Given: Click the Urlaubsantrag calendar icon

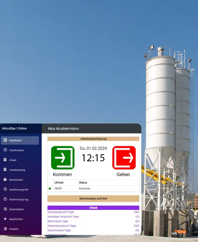Looking at the screenshot, I should coord(5,170).
